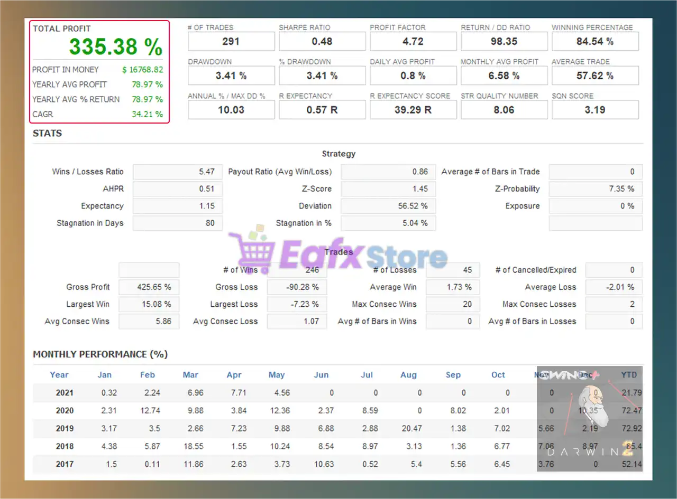Click the Stagnation in Days field 80
The width and height of the screenshot is (677, 499).
pos(178,223)
